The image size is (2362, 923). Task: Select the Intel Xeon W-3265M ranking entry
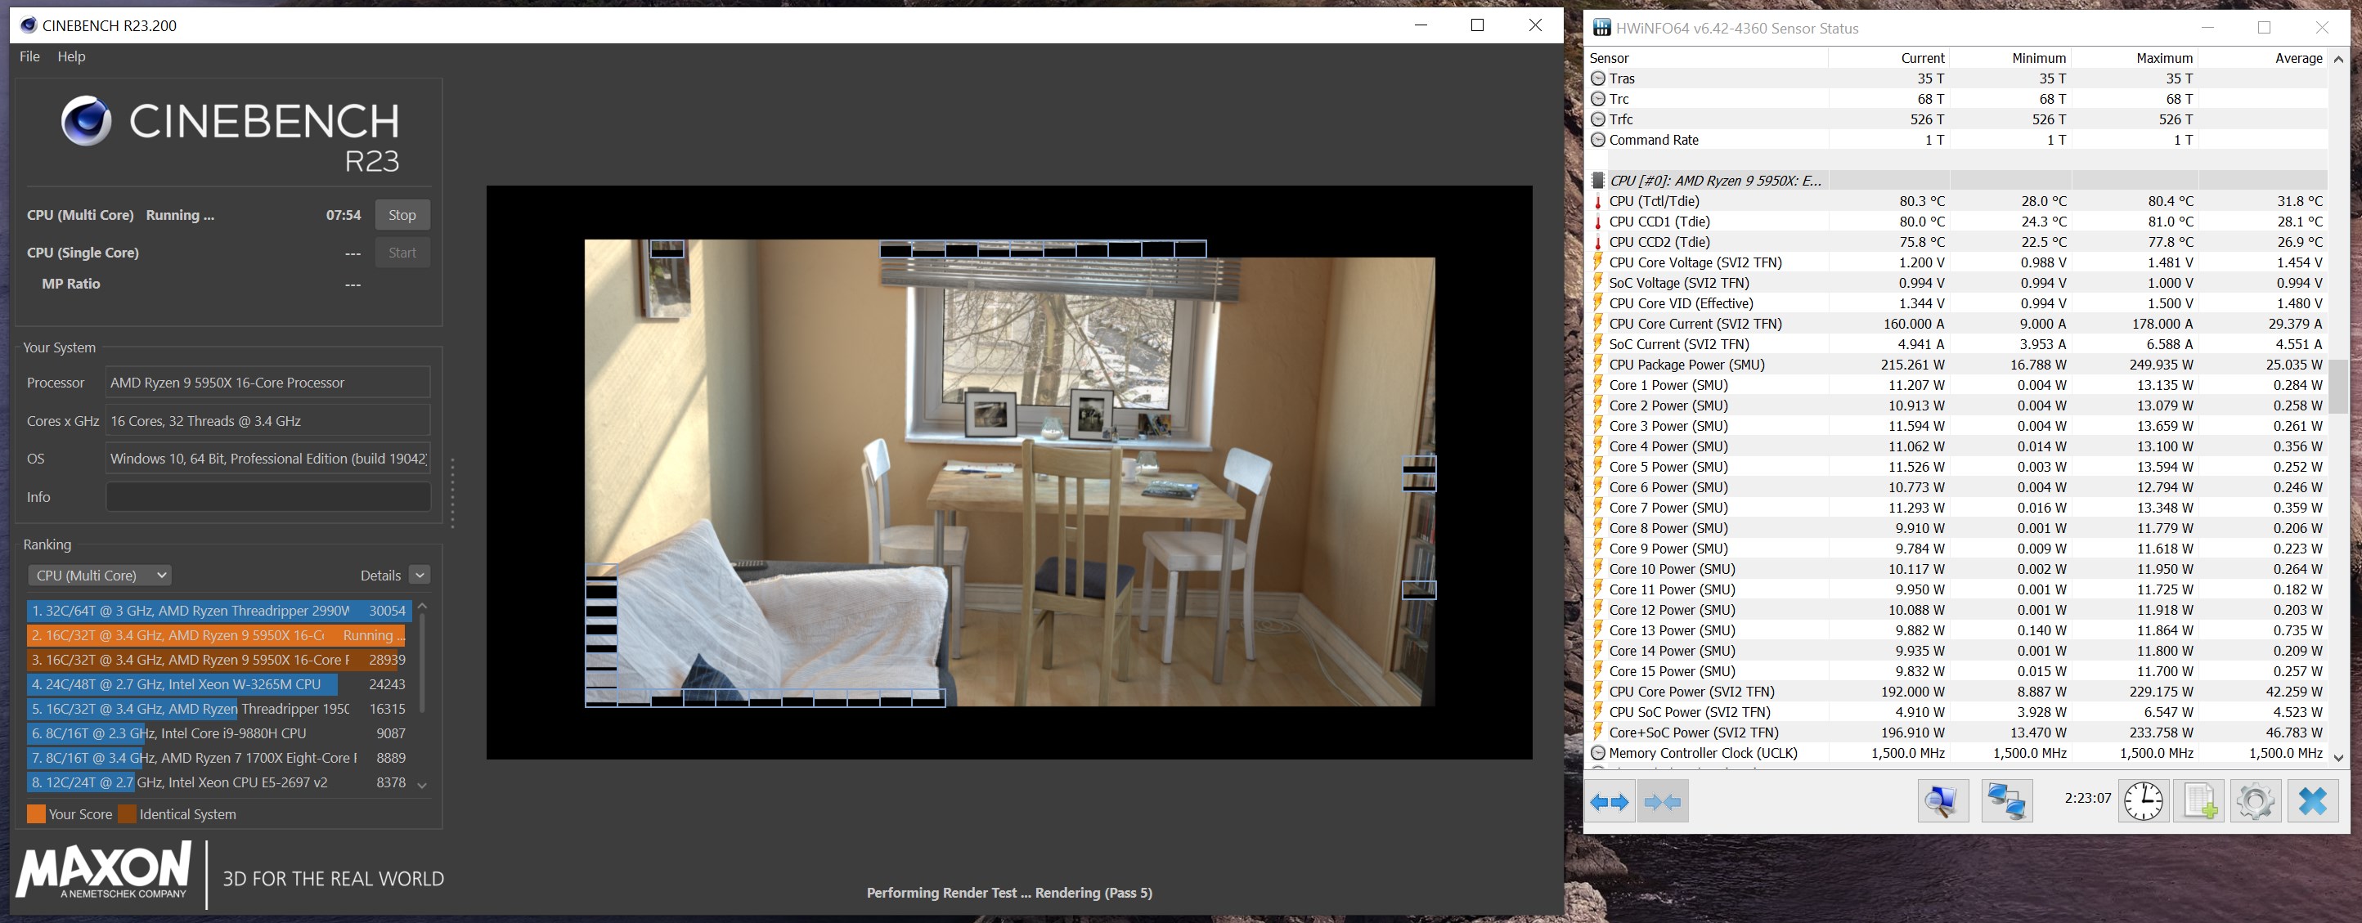[218, 685]
